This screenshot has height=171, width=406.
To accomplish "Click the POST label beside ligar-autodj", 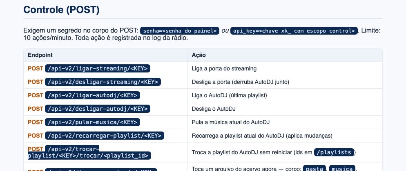I will pos(36,95).
